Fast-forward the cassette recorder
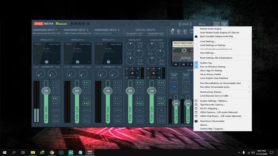Screen dimensions: 278x156 coord(183,65)
